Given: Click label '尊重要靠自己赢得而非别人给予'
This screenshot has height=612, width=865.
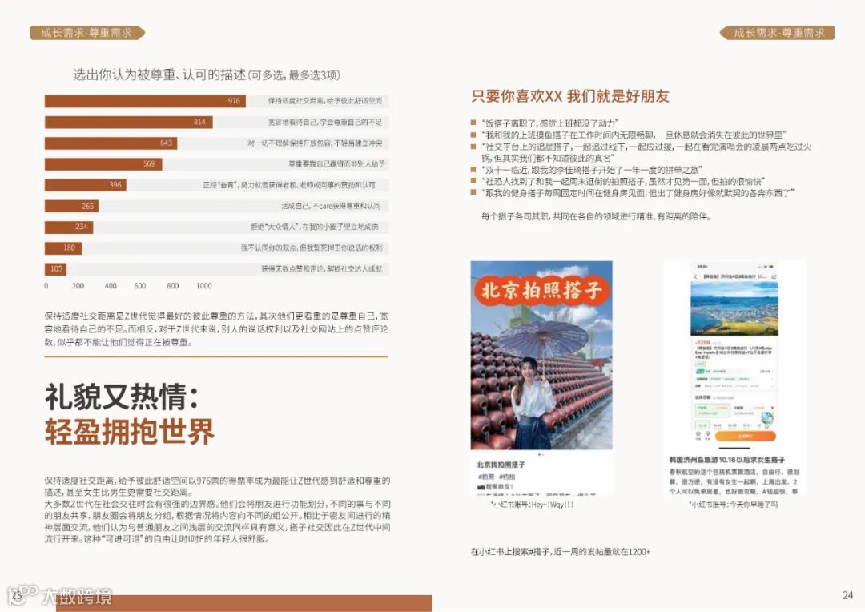Looking at the screenshot, I should (x=336, y=164).
